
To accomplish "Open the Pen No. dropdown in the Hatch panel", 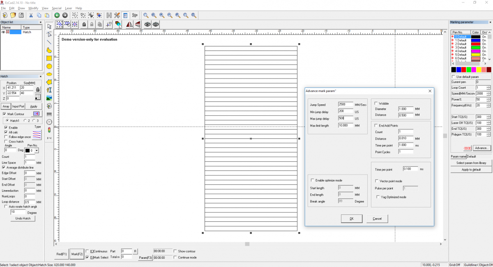I will point(37,151).
